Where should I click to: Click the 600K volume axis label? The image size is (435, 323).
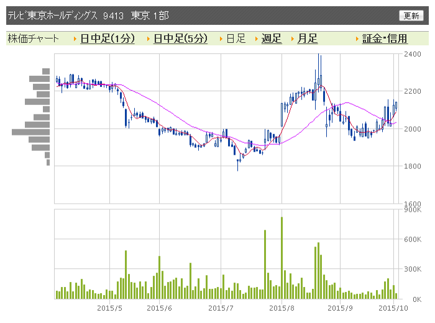coord(413,239)
